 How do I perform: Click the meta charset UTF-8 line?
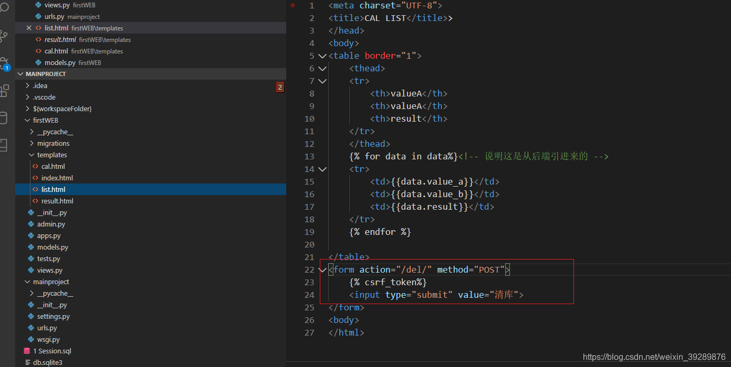click(385, 5)
